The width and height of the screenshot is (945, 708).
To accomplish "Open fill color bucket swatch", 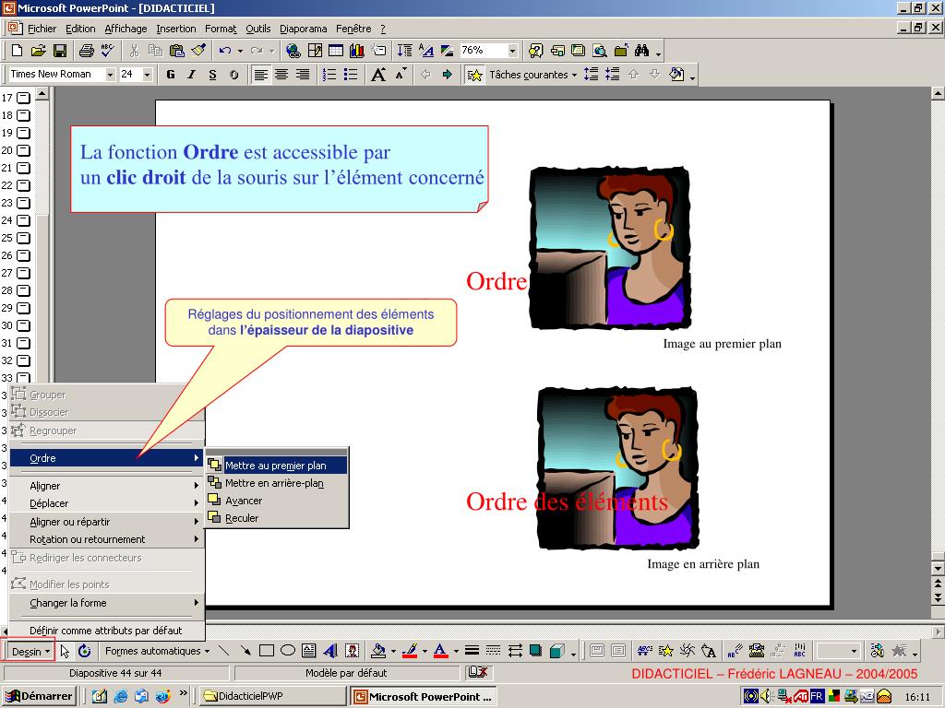I will (x=378, y=651).
